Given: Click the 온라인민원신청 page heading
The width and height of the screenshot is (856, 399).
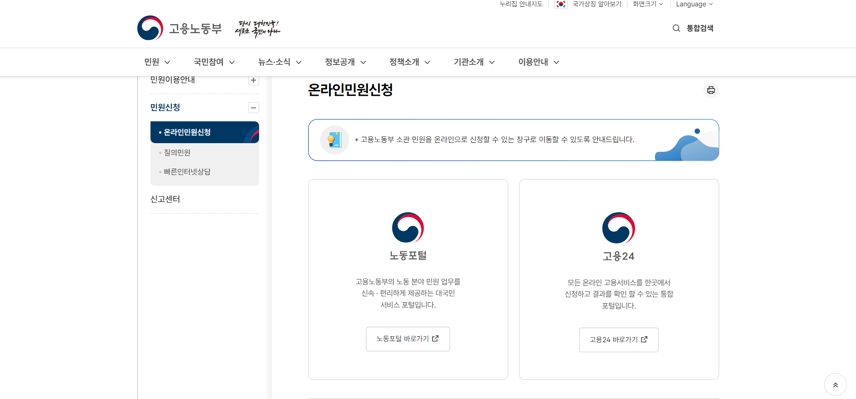Looking at the screenshot, I should (350, 90).
